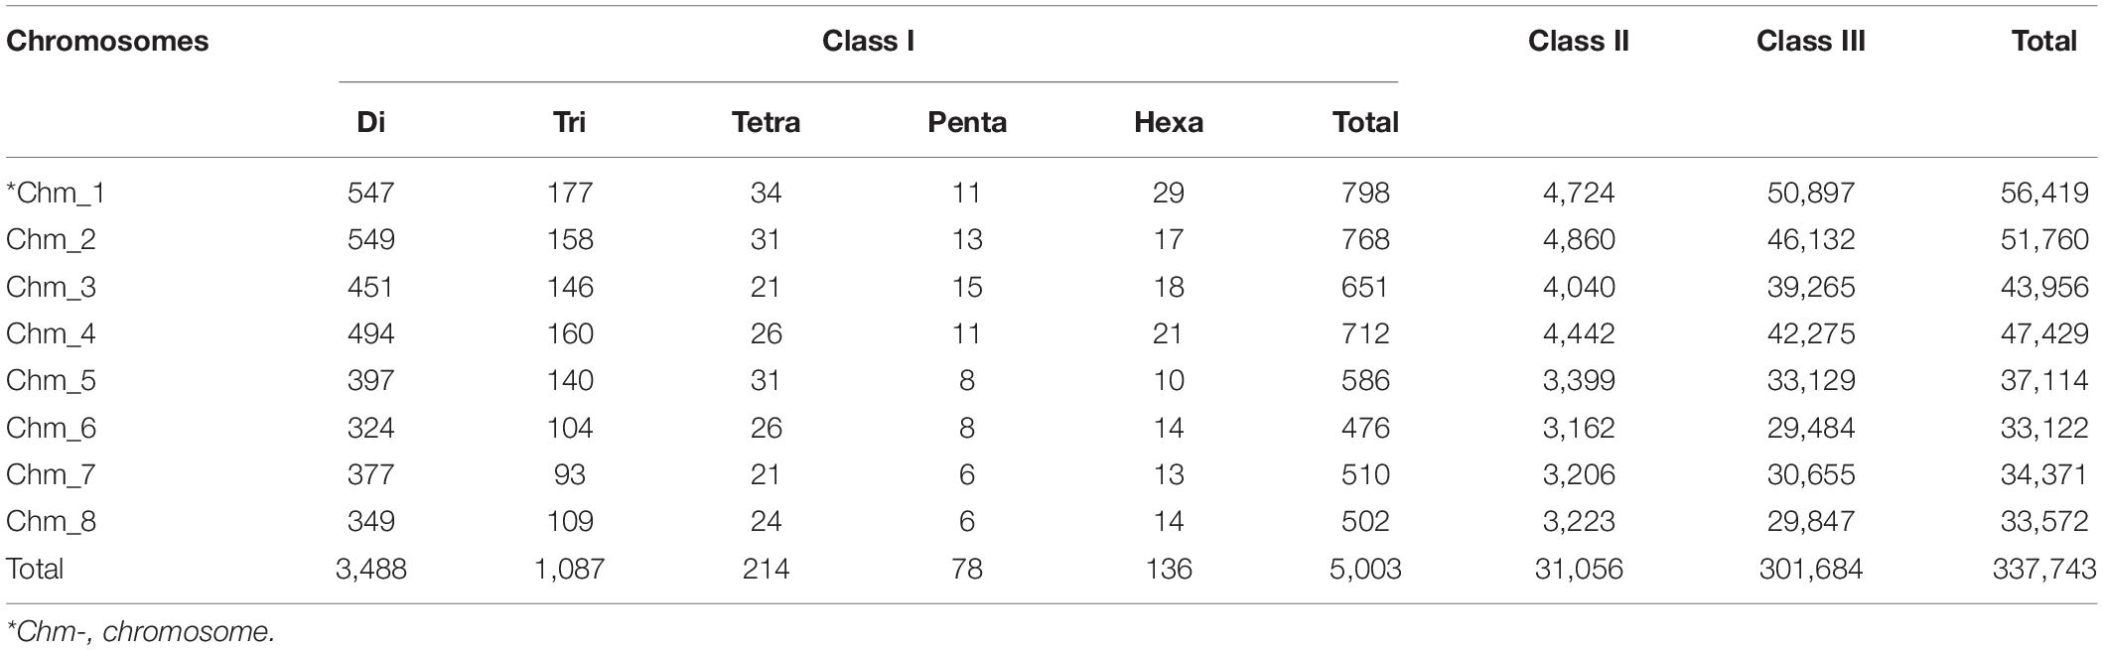The image size is (2103, 650).
Task: Click the Class III column header
Action: coord(1810,42)
